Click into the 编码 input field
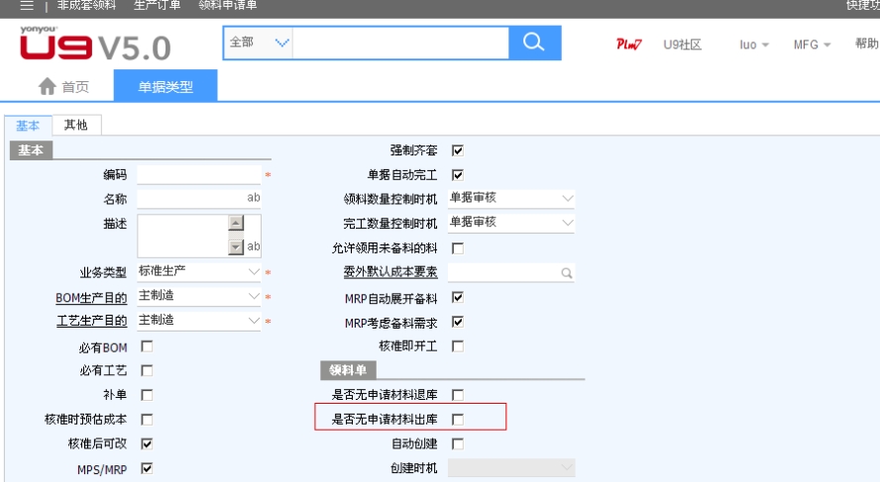880x482 pixels. 198,174
